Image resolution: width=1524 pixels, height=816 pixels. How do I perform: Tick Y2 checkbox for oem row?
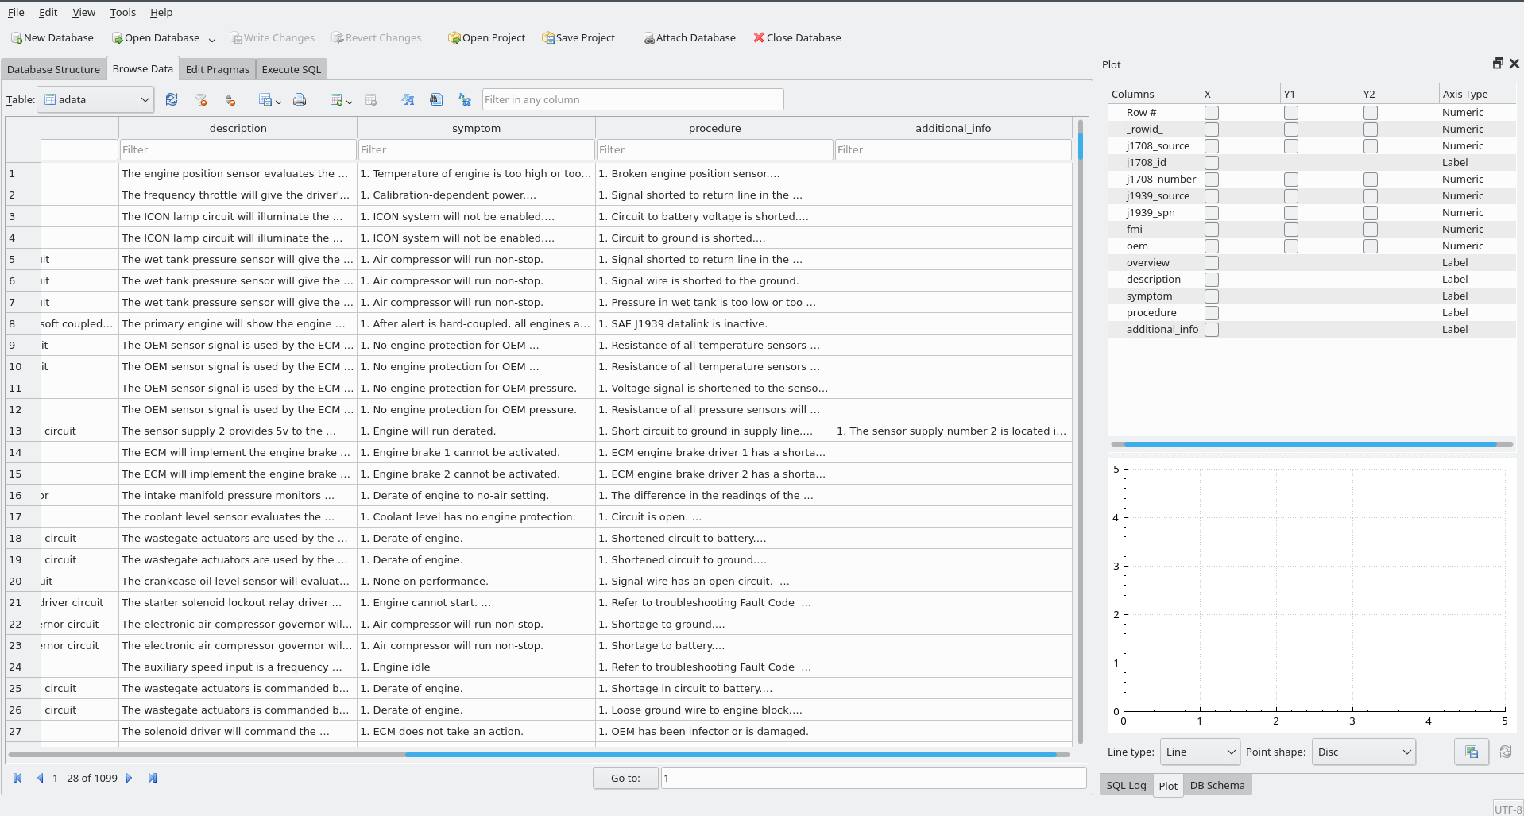[1371, 246]
